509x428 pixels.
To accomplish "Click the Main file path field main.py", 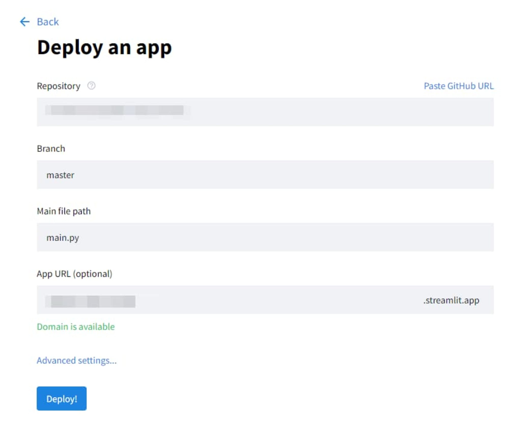I will pos(265,237).
